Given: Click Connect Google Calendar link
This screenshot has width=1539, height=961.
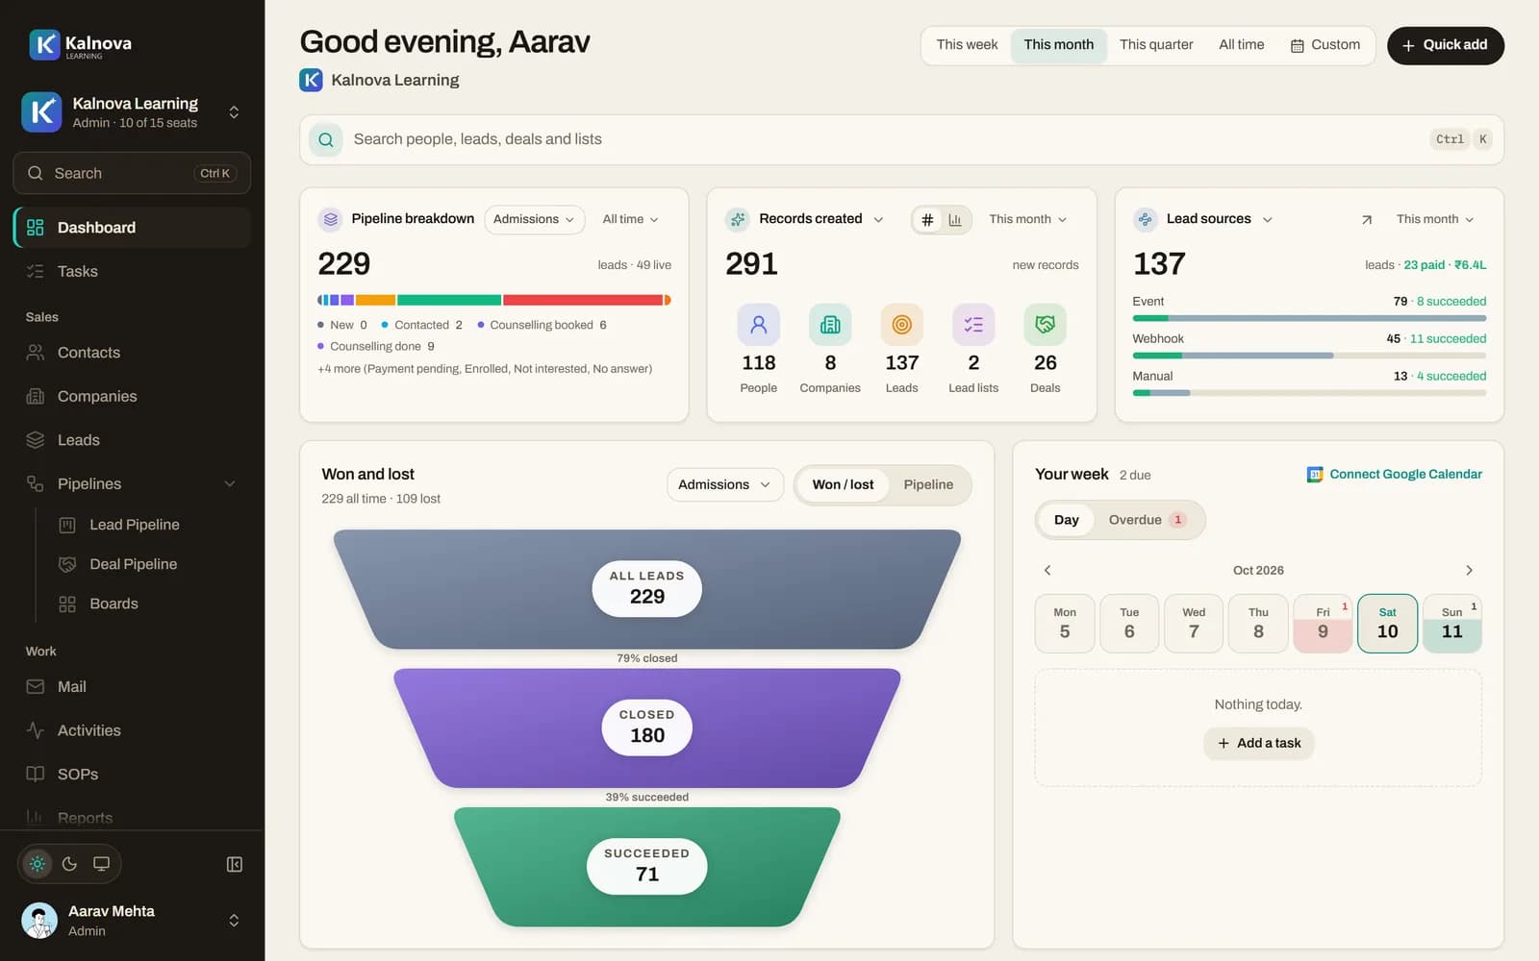Looking at the screenshot, I should tap(1394, 475).
